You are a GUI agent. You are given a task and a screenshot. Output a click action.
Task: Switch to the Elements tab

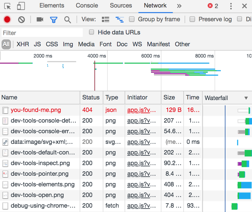[x=52, y=6]
